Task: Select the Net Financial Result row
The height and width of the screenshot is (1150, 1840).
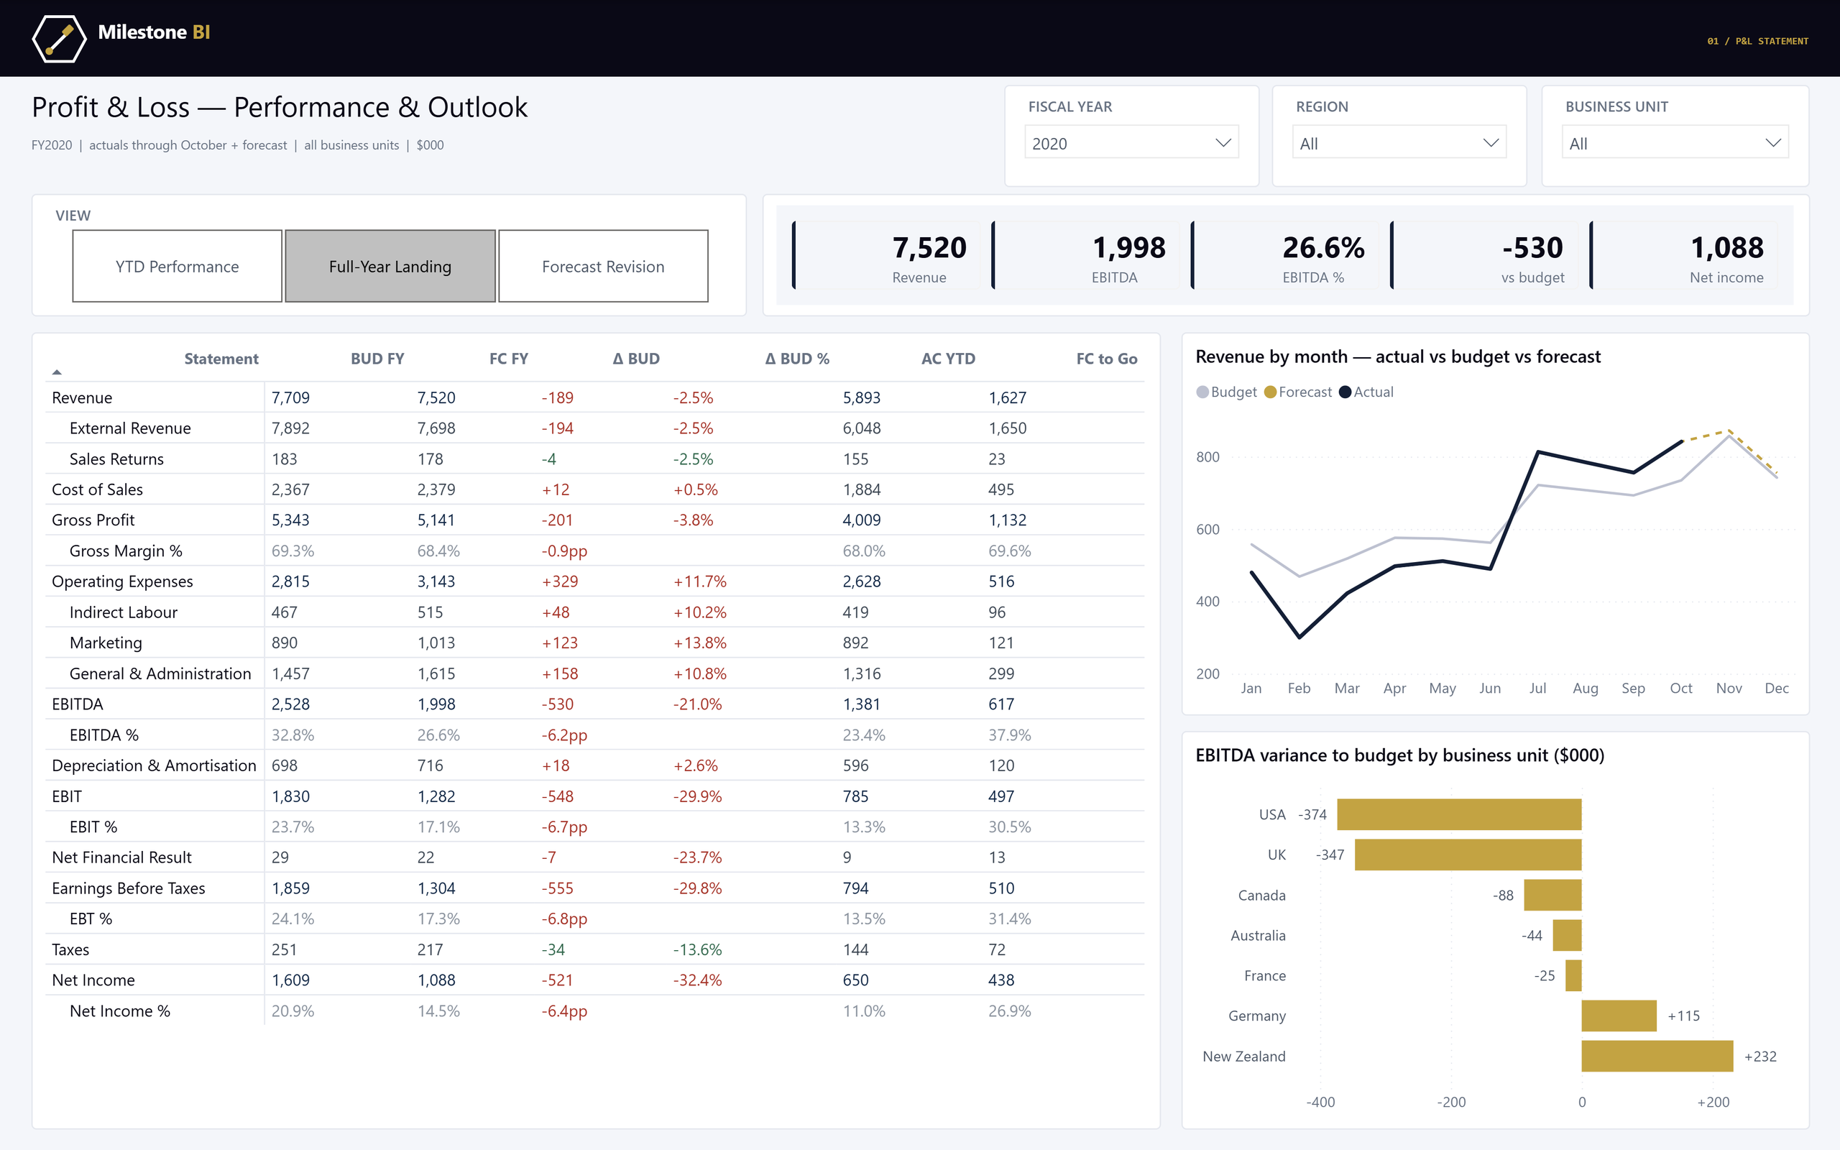Action: [594, 857]
